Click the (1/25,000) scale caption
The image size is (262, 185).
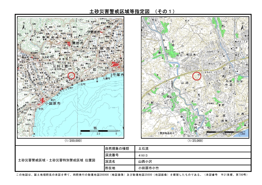(195, 141)
